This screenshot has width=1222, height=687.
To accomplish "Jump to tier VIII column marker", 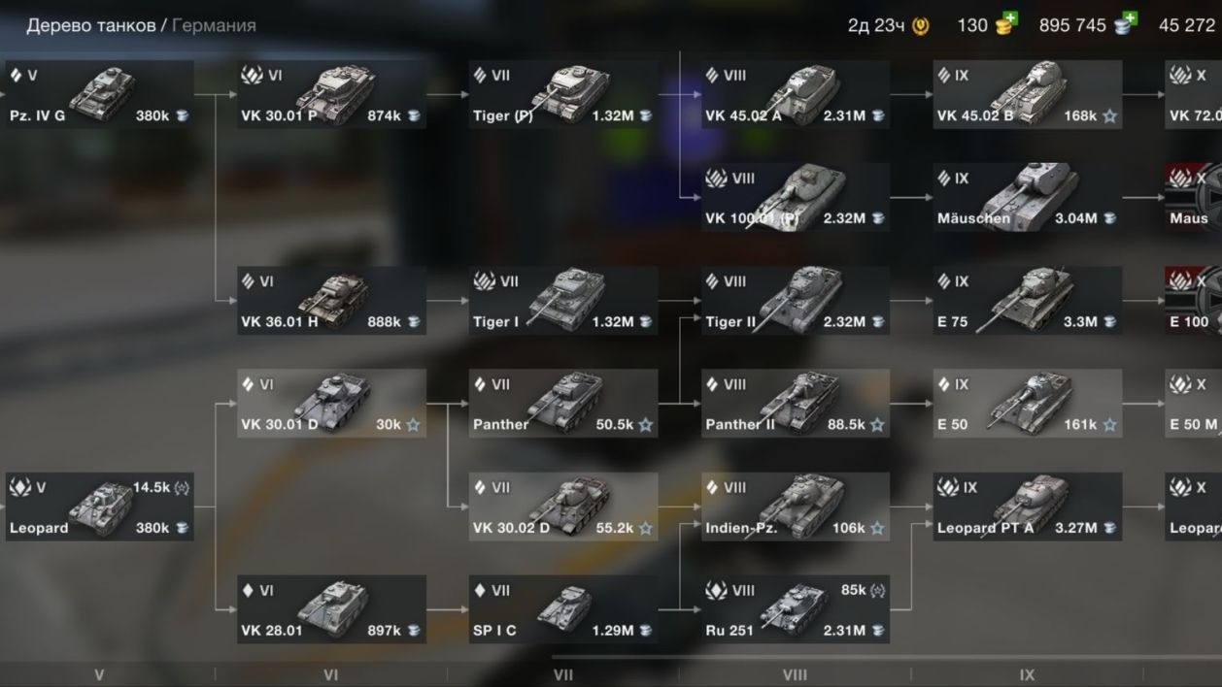I will (x=795, y=674).
